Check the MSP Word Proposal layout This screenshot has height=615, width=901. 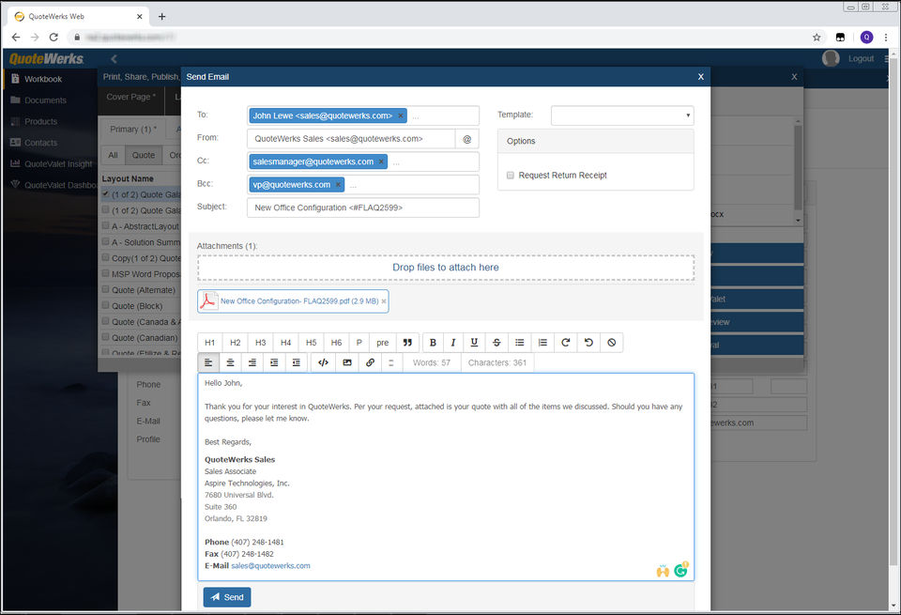106,273
